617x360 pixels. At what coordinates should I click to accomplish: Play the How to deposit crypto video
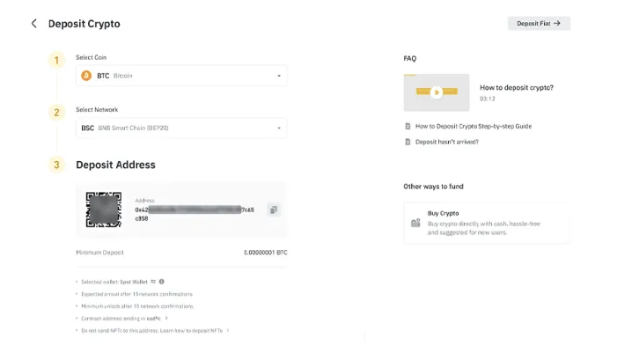click(436, 92)
